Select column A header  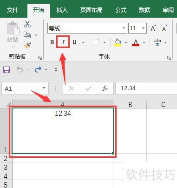(63, 104)
